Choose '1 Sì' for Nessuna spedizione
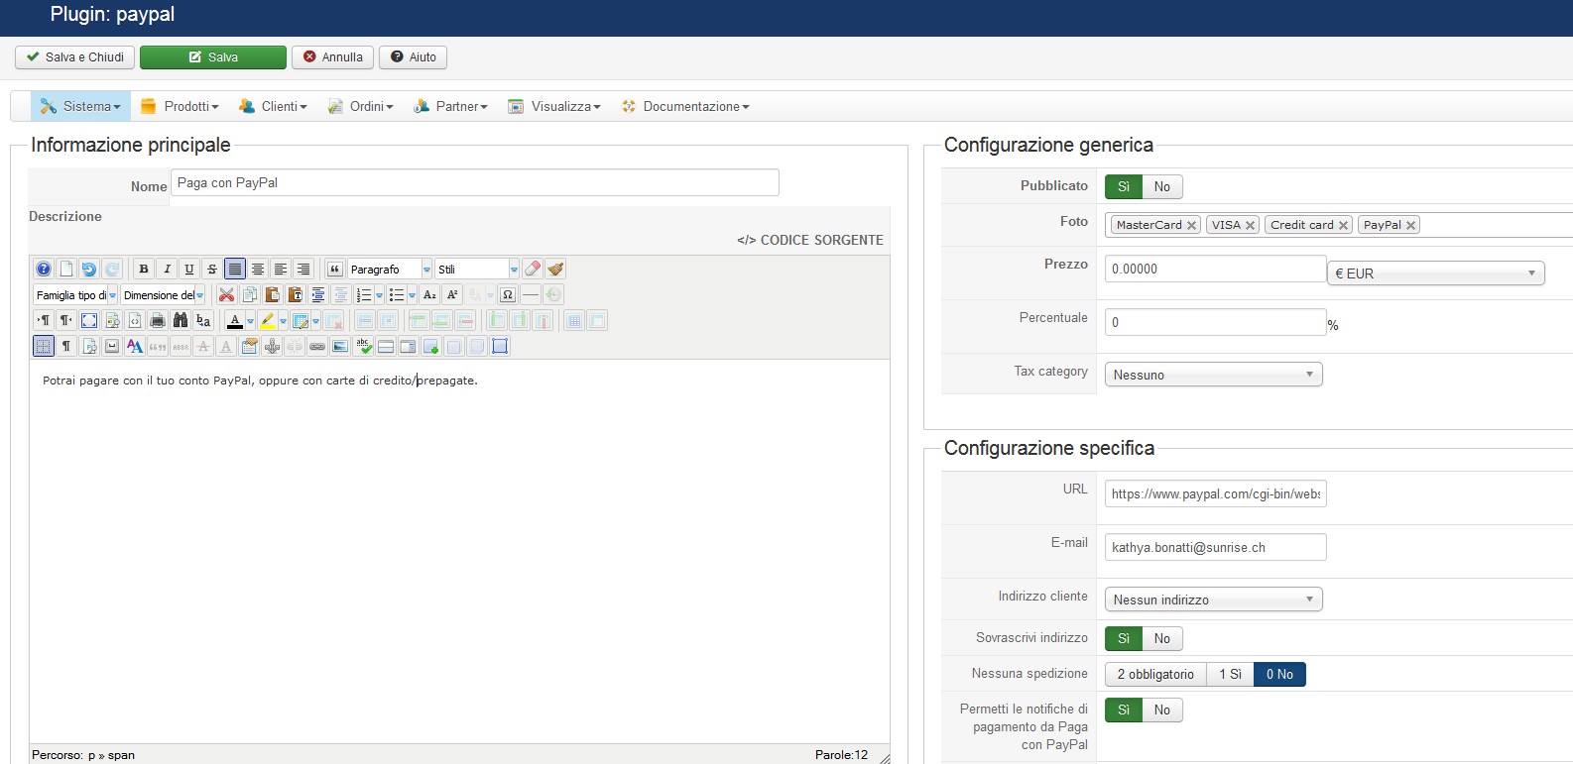The image size is (1573, 764). (1231, 674)
